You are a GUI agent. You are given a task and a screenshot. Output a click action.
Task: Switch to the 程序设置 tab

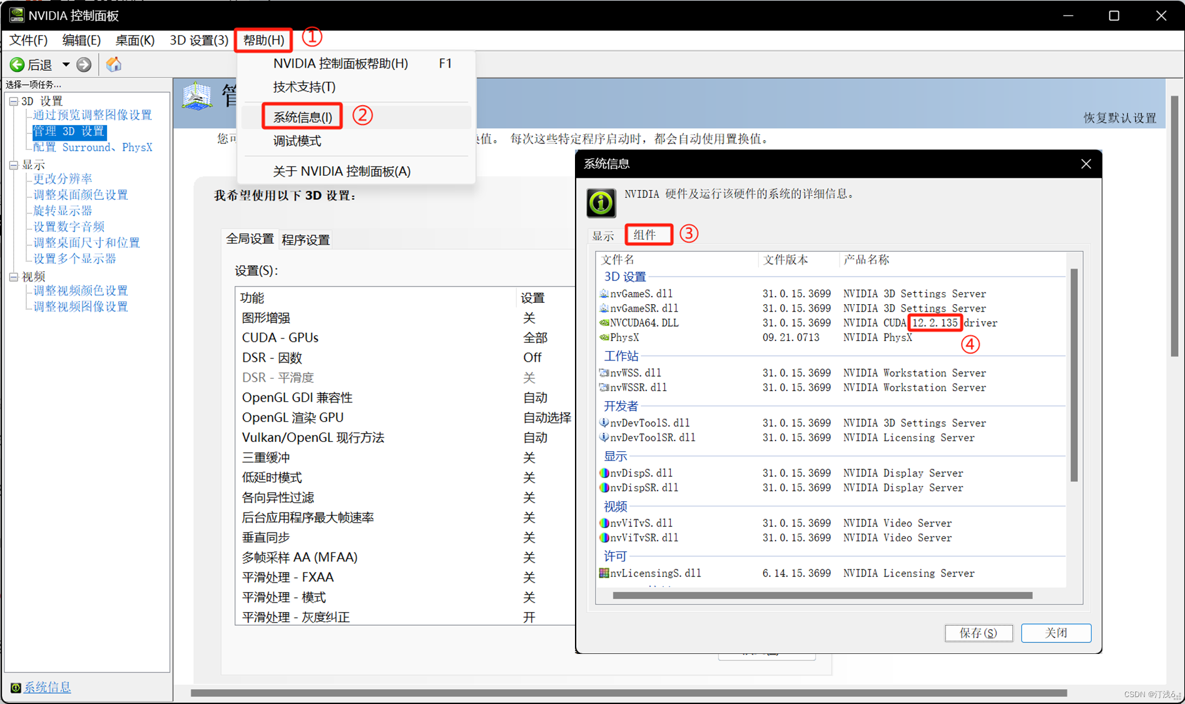coord(305,240)
